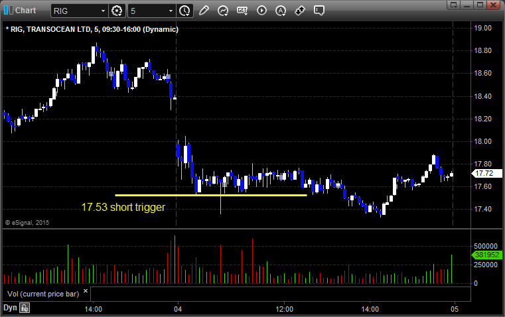Click the 500000 volume axis label
The height and width of the screenshot is (317, 505).
(x=486, y=246)
